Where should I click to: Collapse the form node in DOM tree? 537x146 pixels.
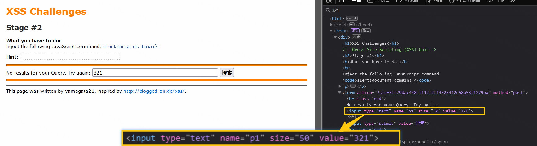[x=339, y=92]
